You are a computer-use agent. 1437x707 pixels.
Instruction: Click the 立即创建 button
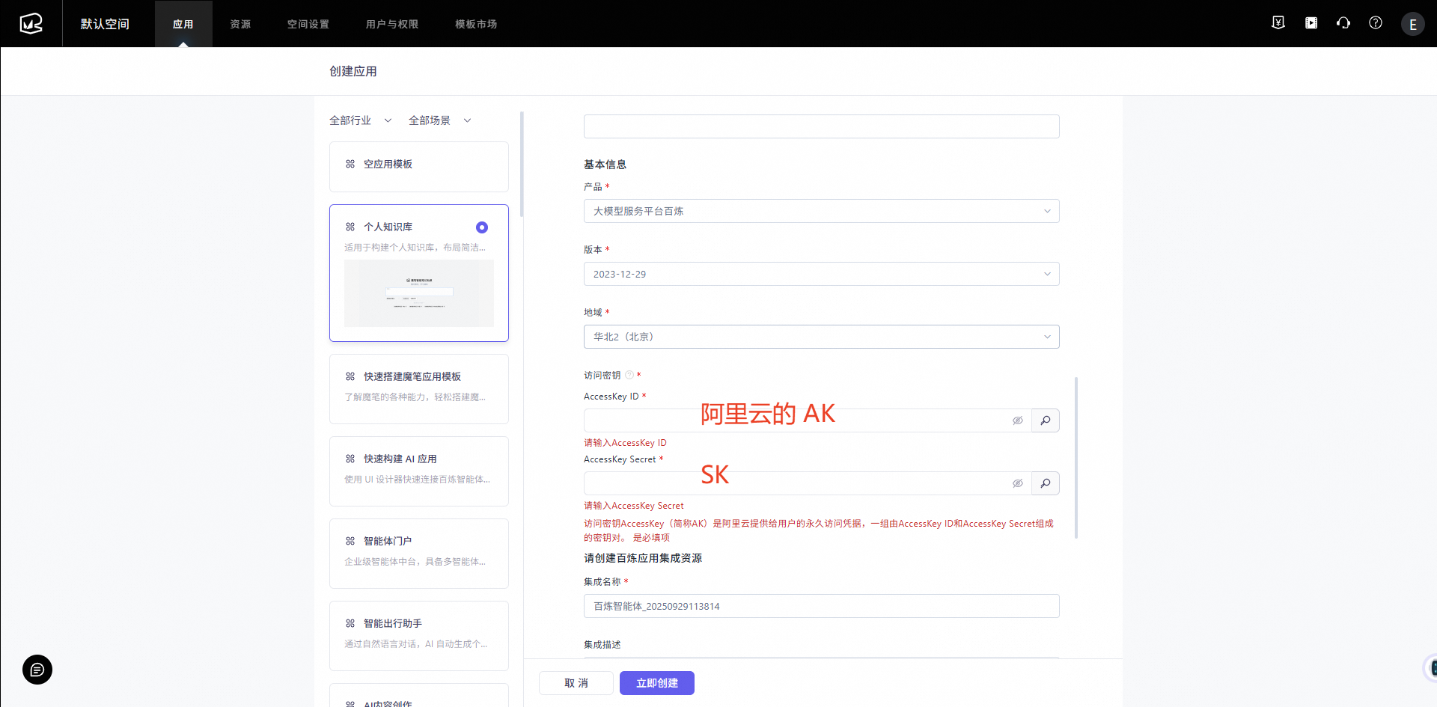click(657, 683)
